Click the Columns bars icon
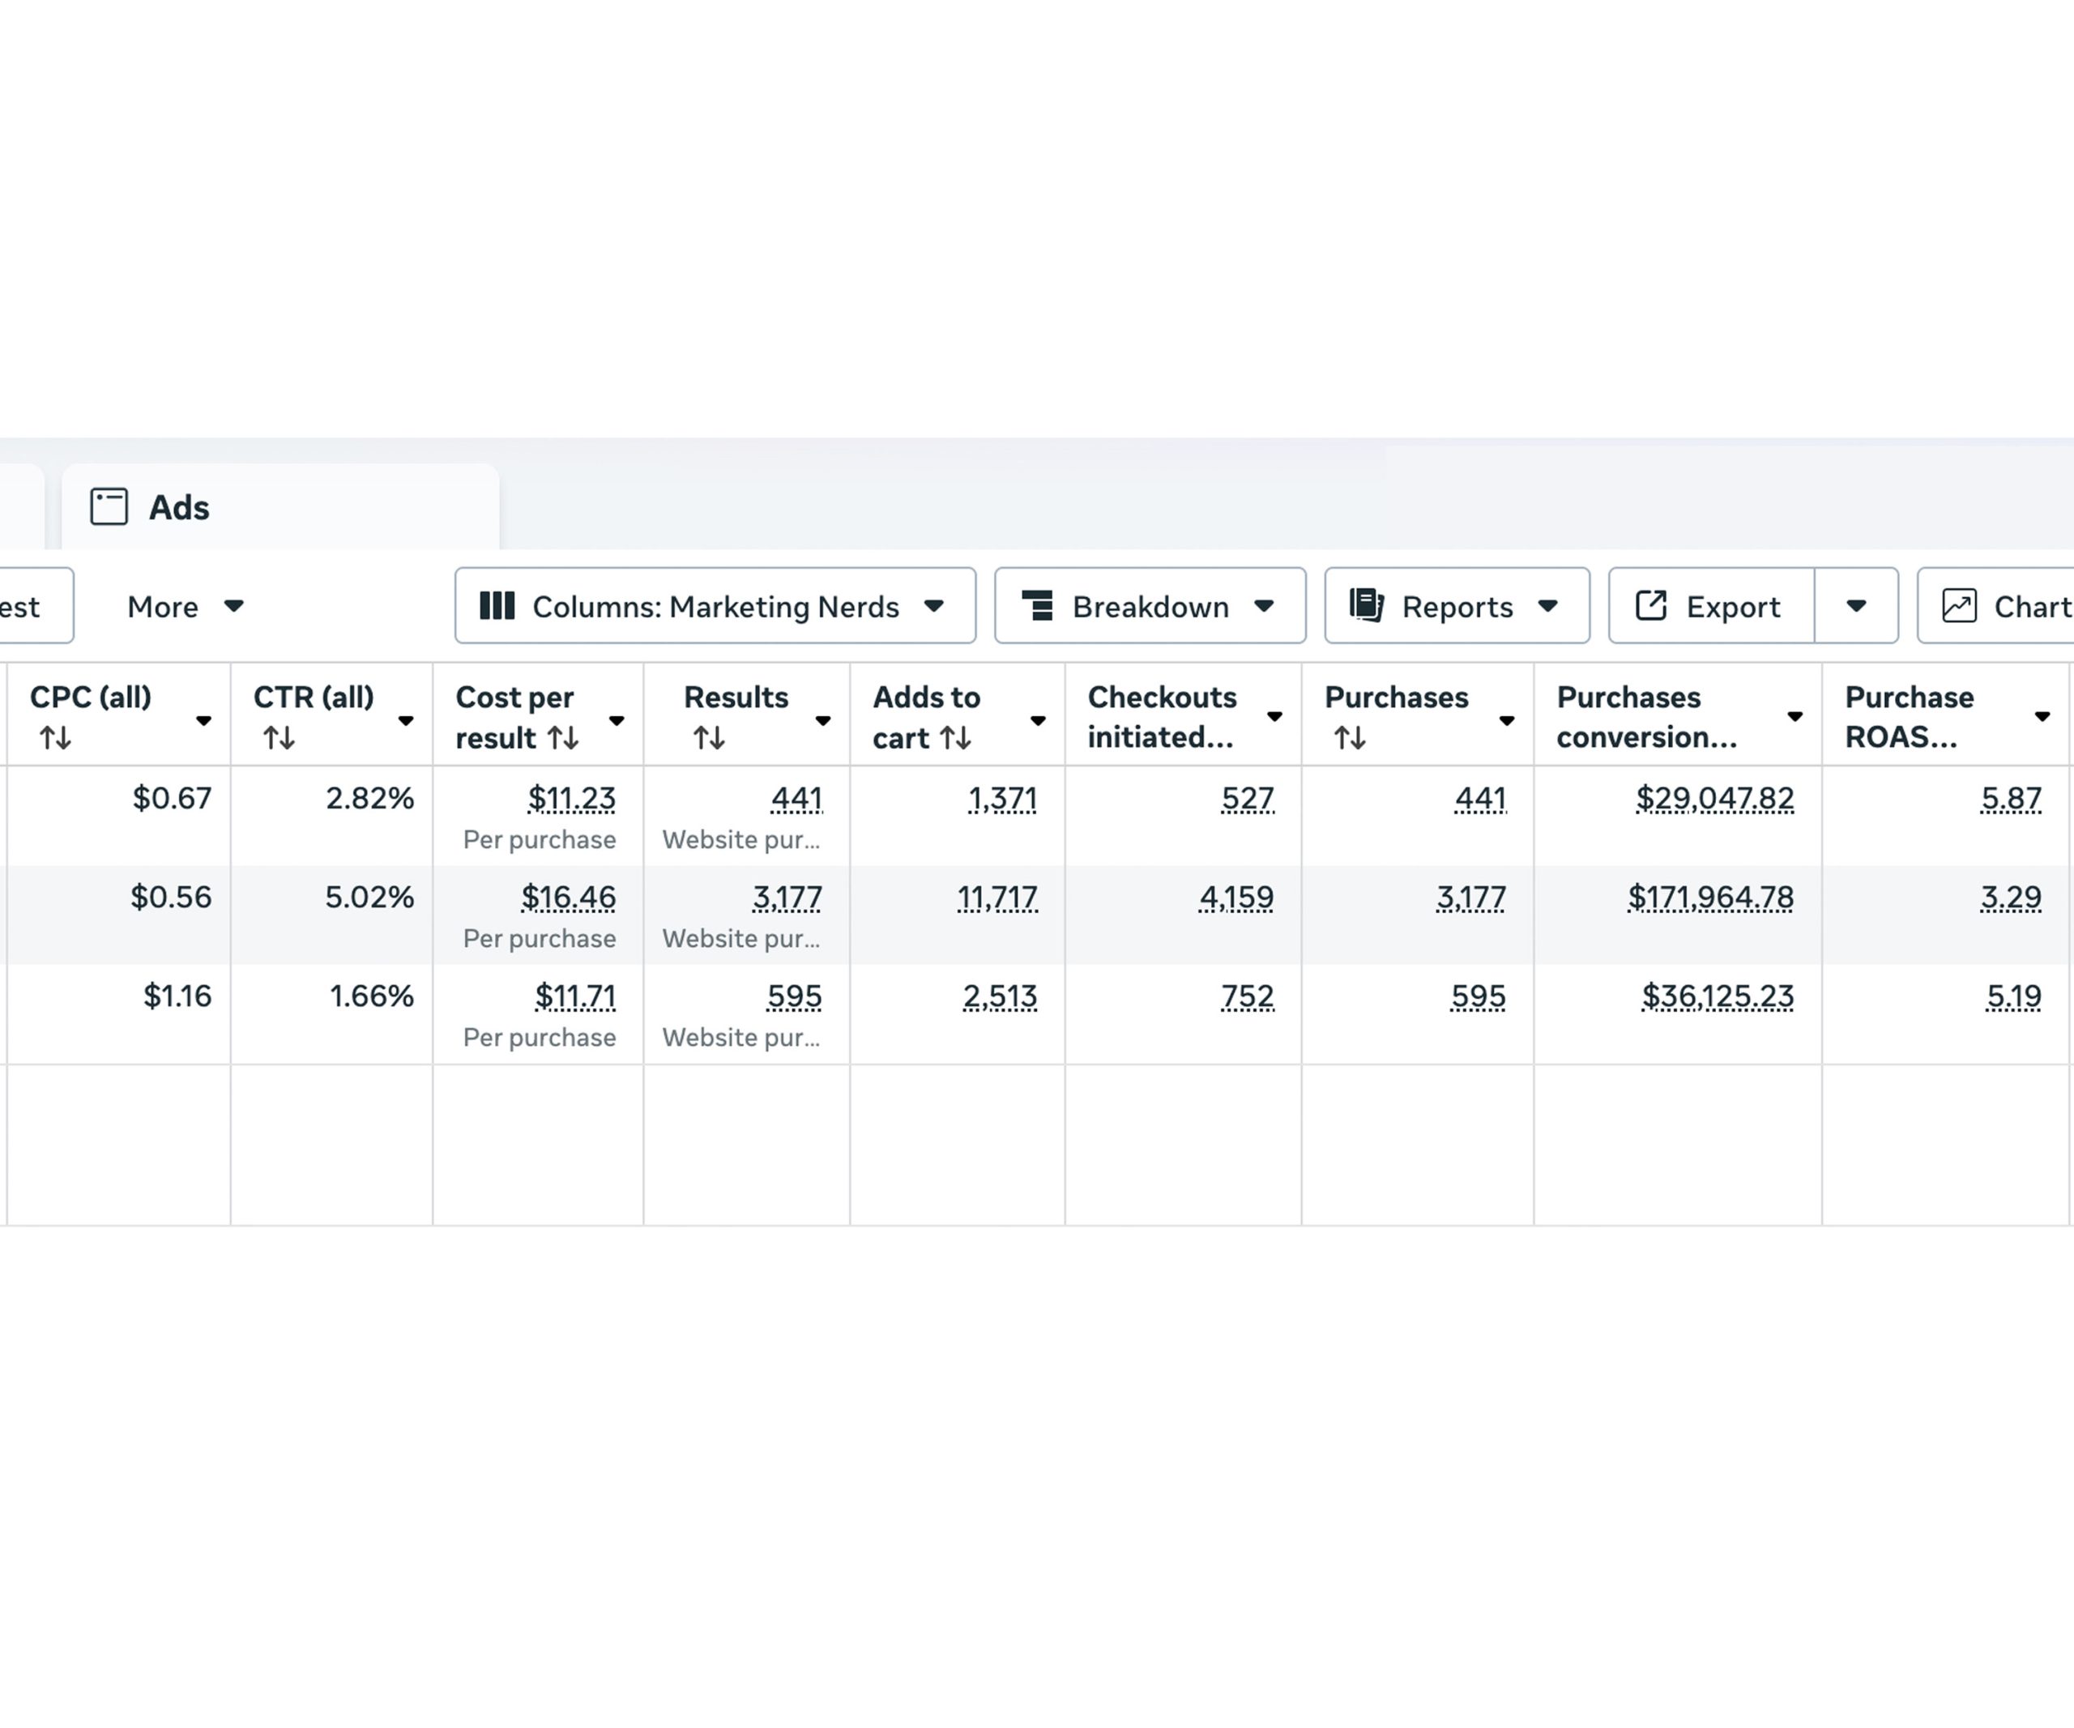Viewport: 2074px width, 1728px height. [497, 605]
